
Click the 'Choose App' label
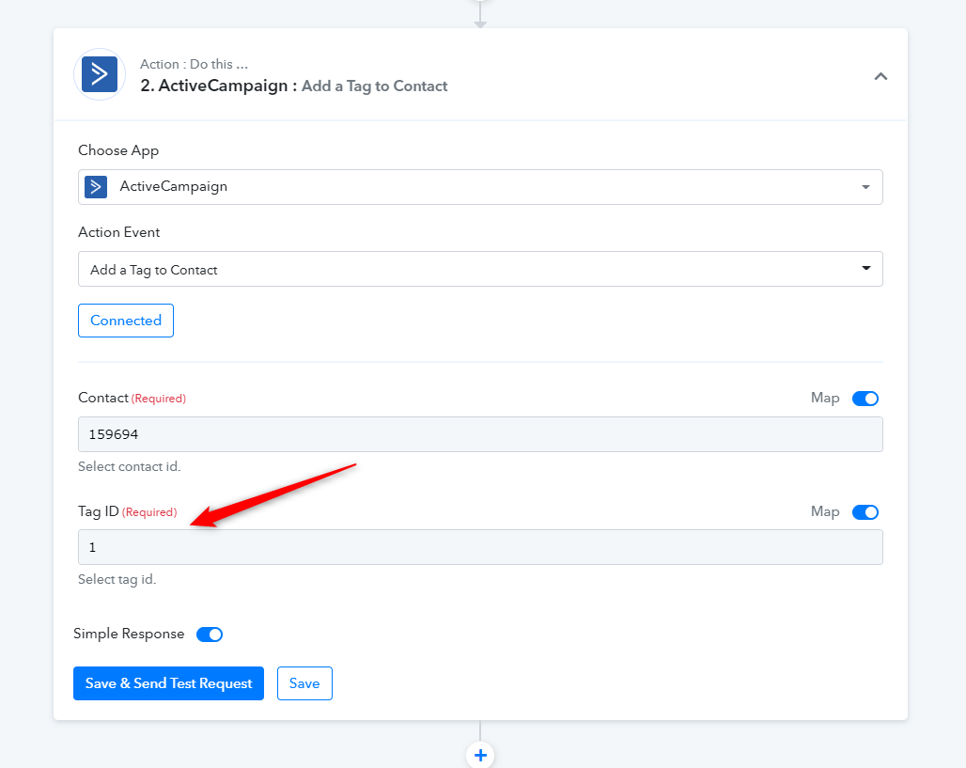(x=118, y=150)
